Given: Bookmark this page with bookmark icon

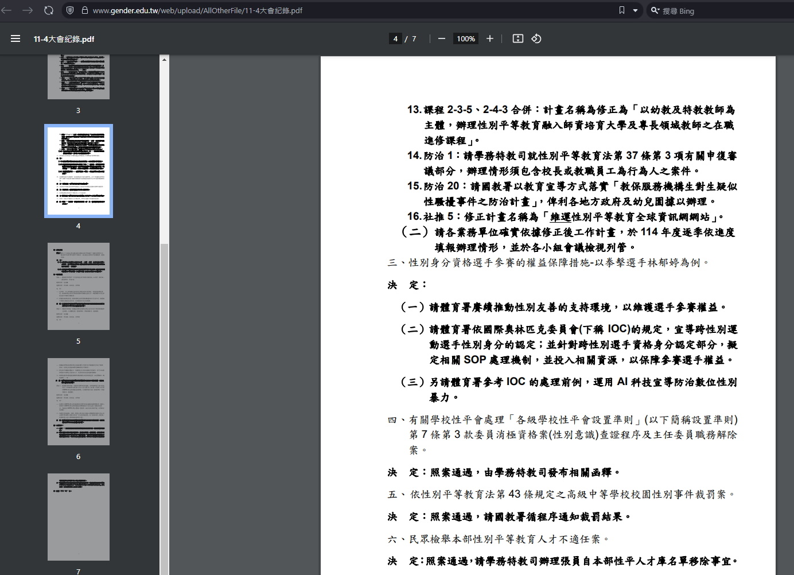Looking at the screenshot, I should point(622,10).
